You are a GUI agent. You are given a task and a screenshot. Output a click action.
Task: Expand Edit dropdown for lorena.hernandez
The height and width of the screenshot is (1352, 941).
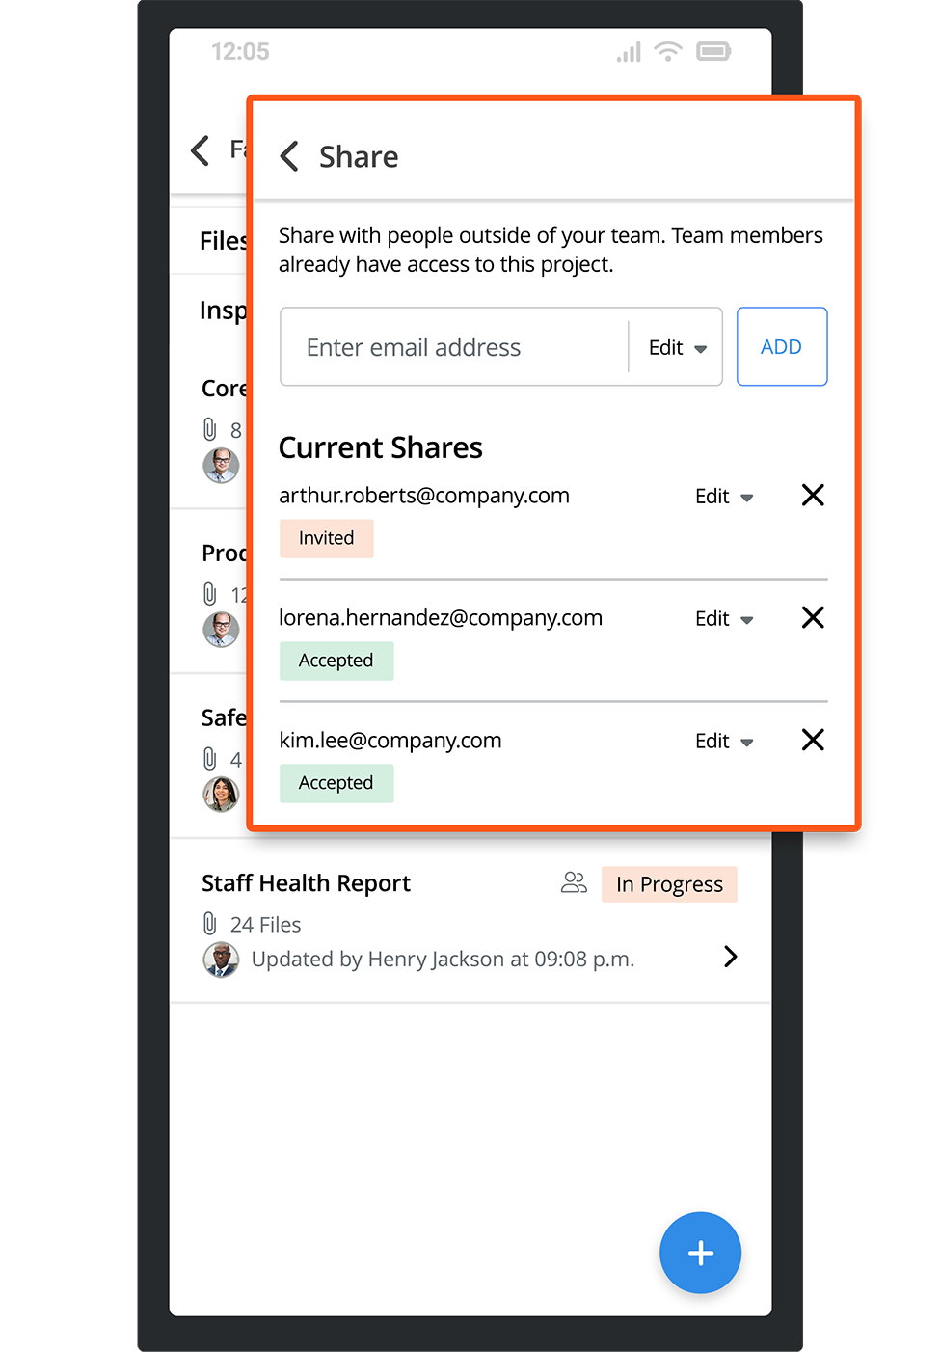point(724,619)
